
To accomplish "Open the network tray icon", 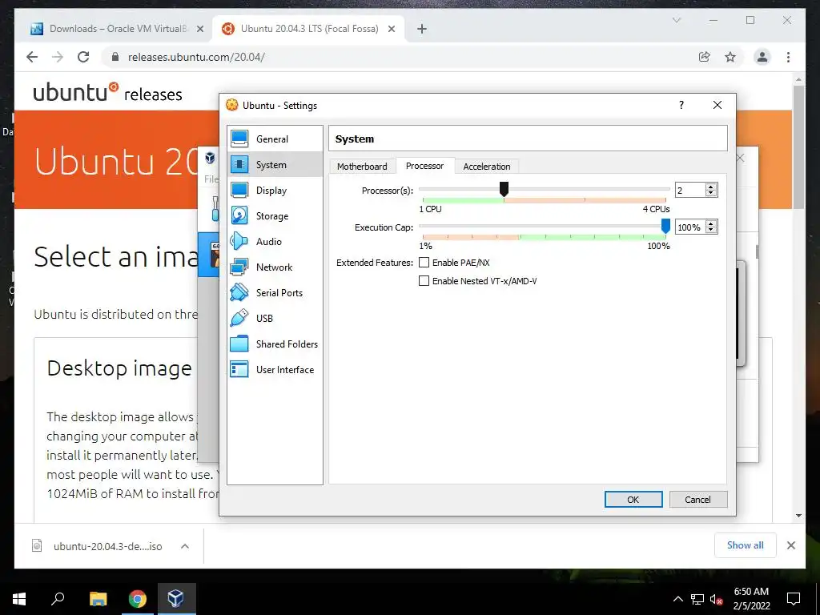I will click(x=697, y=599).
